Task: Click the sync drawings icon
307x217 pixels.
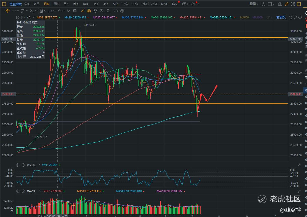Action: (95, 11)
